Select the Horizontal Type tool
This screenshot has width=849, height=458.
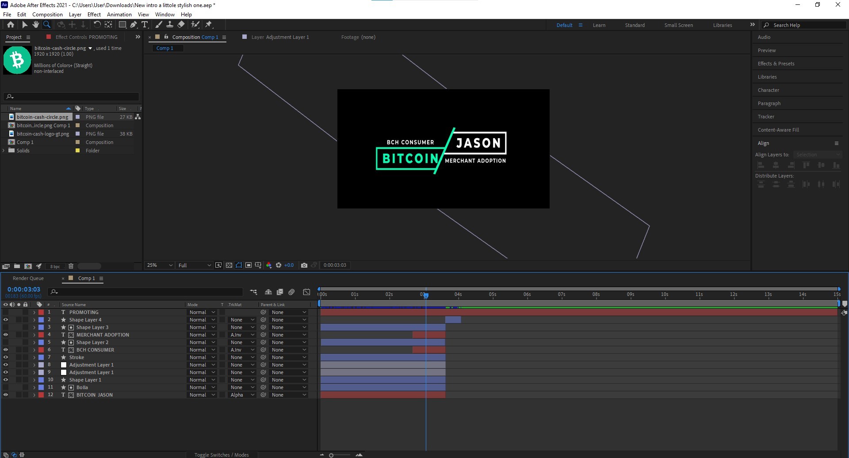point(145,25)
